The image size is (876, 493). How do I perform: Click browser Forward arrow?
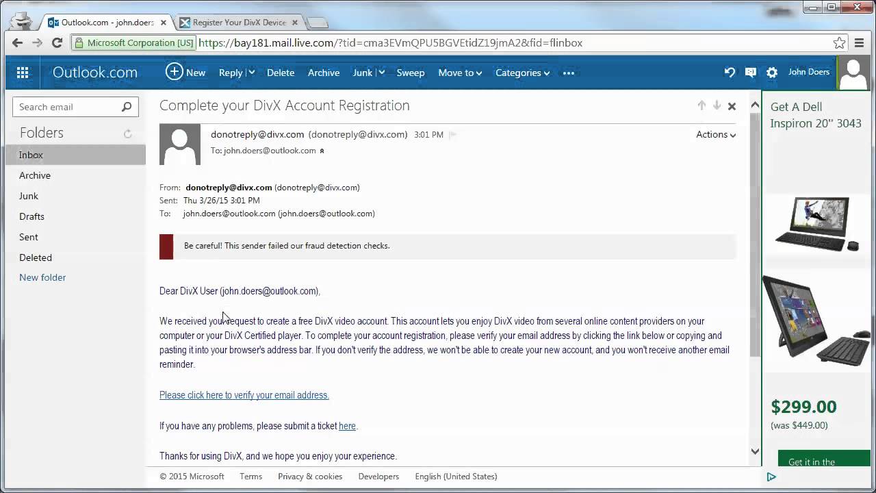pyautogui.click(x=38, y=42)
